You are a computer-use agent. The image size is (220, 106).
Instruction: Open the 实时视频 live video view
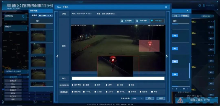pos(127,21)
